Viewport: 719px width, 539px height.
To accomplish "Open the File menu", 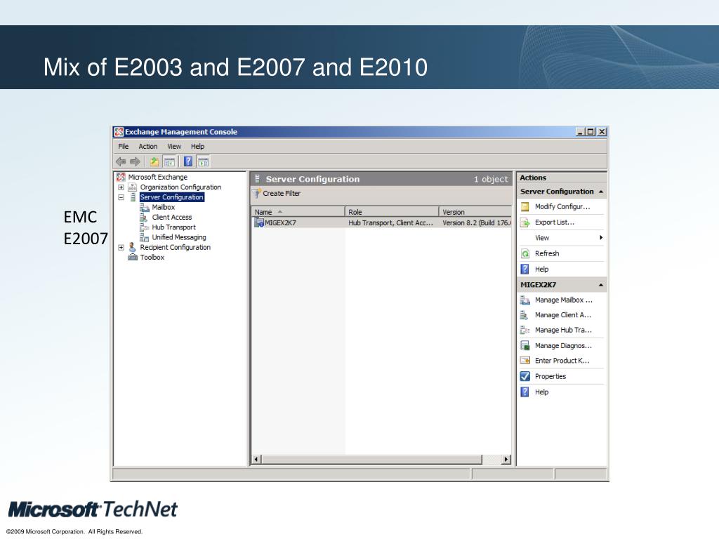I will 124,146.
